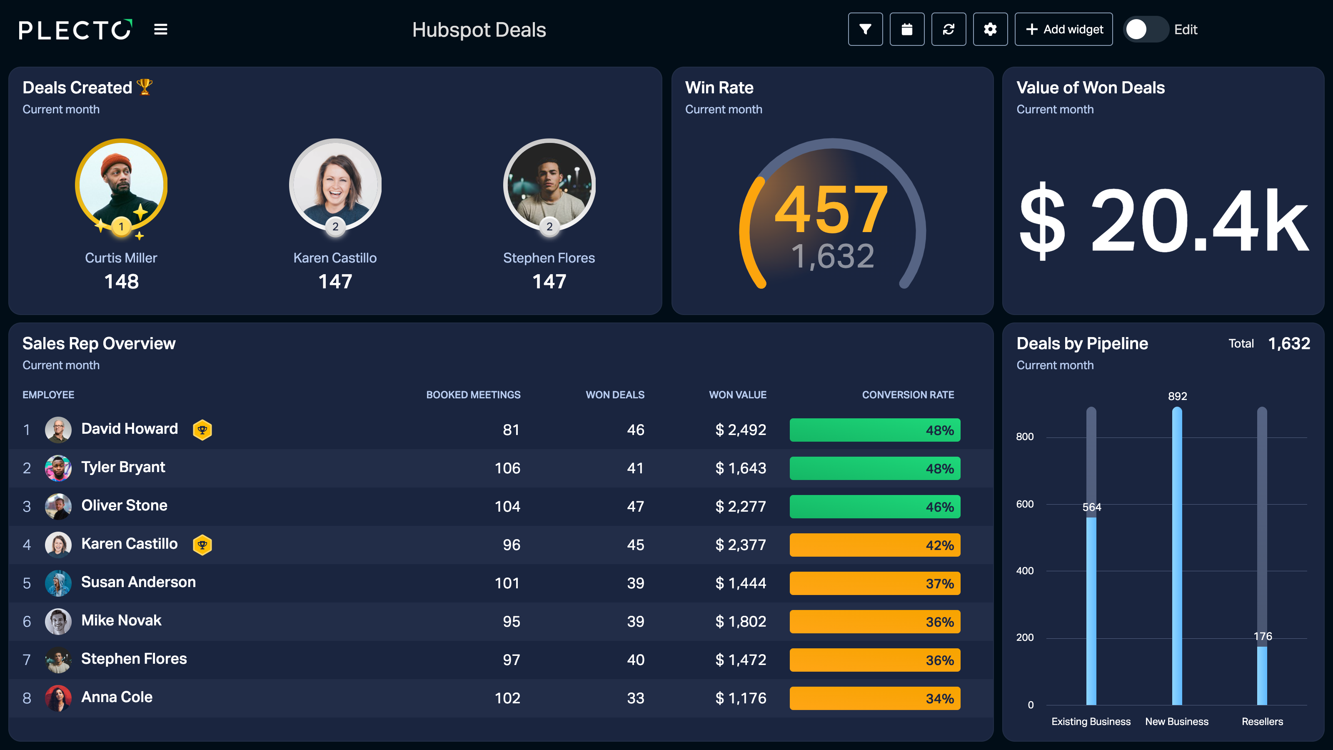
Task: Click the Plecto logo
Action: tap(75, 30)
